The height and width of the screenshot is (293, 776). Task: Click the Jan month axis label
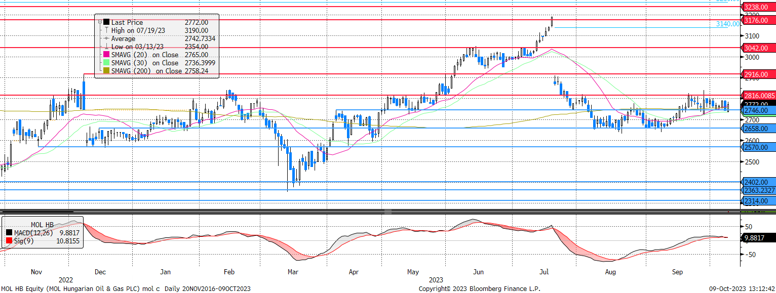click(165, 272)
